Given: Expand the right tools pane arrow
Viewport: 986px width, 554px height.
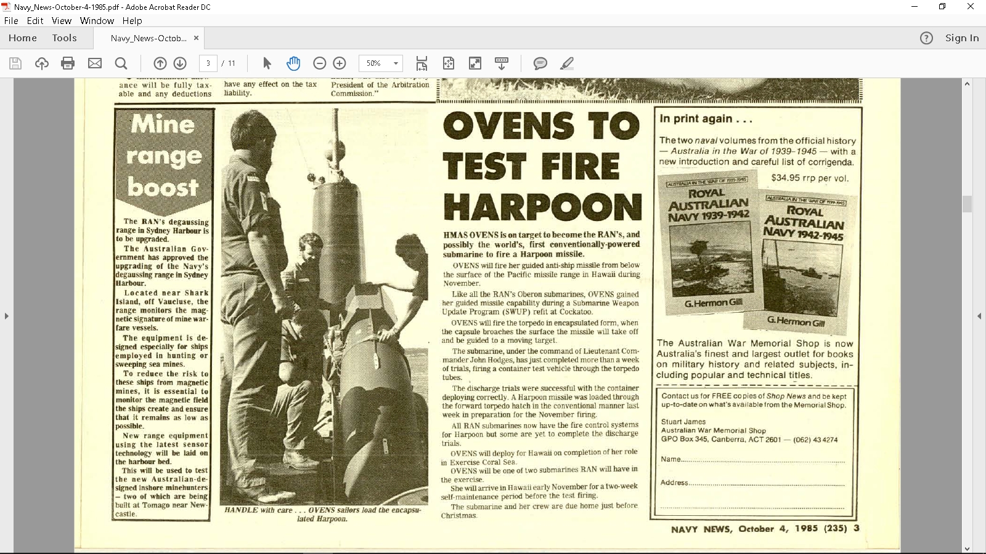Looking at the screenshot, I should (979, 316).
